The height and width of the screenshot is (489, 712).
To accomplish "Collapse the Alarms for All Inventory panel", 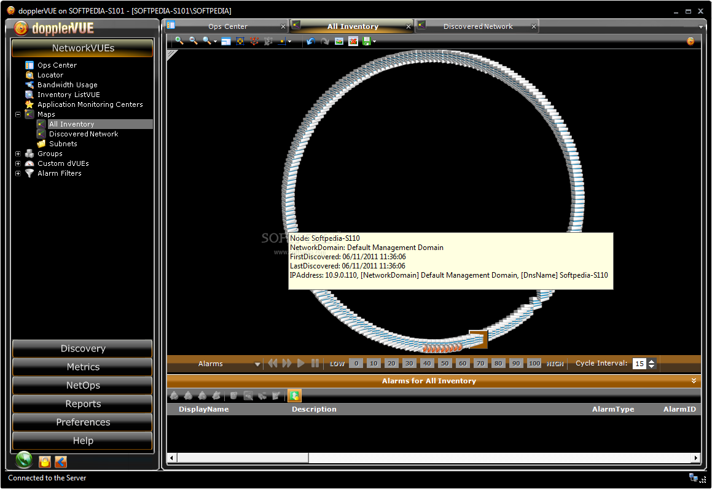I will tap(694, 381).
